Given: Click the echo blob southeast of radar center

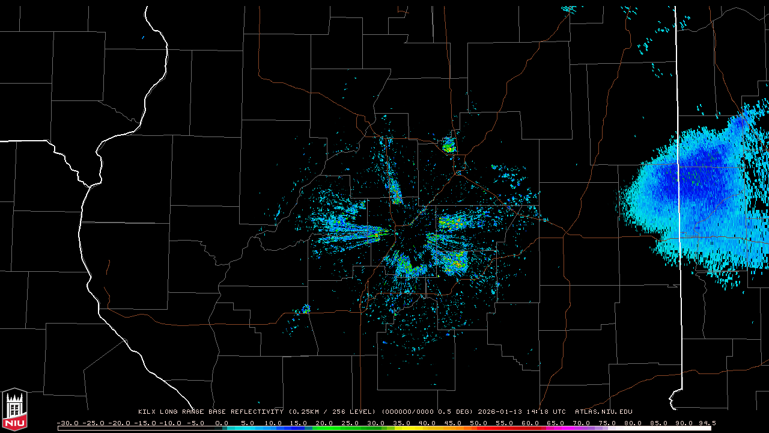Looking at the screenshot, I should click(454, 261).
